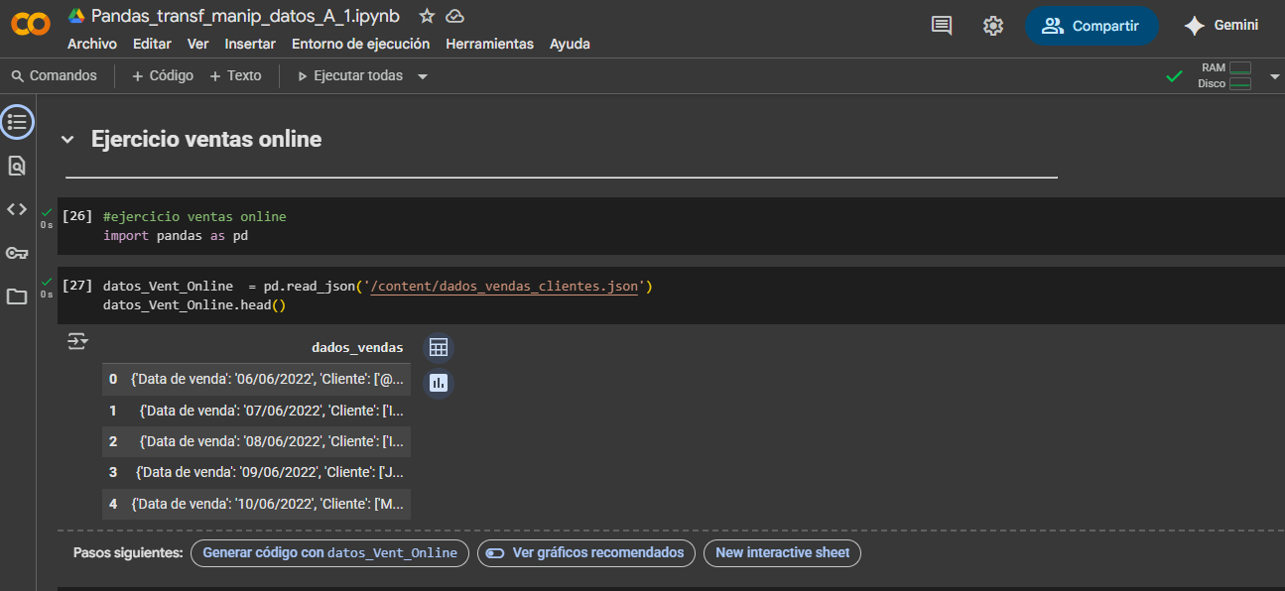Star the notebook with the star icon

[427, 16]
